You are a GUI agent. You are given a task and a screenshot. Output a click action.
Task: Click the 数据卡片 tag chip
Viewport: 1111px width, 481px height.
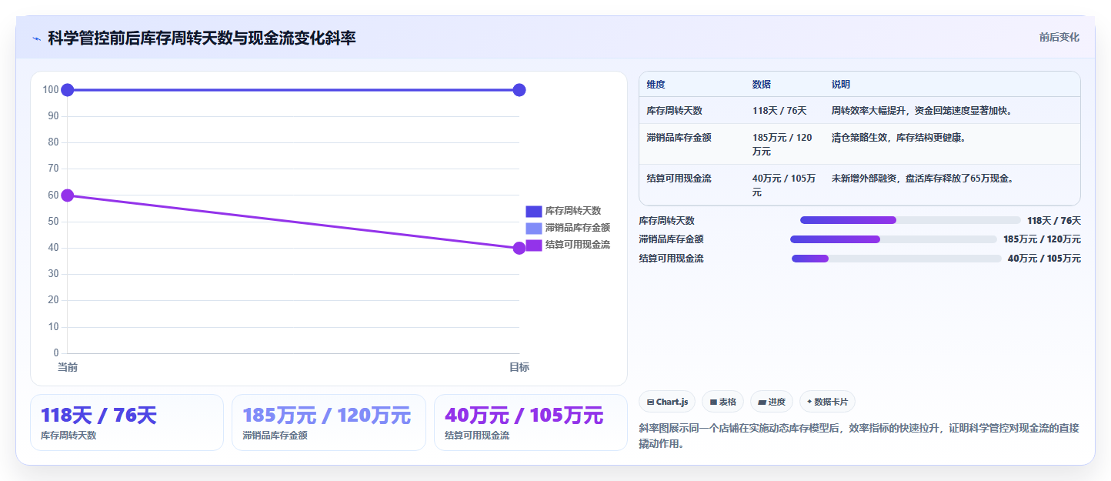(827, 402)
